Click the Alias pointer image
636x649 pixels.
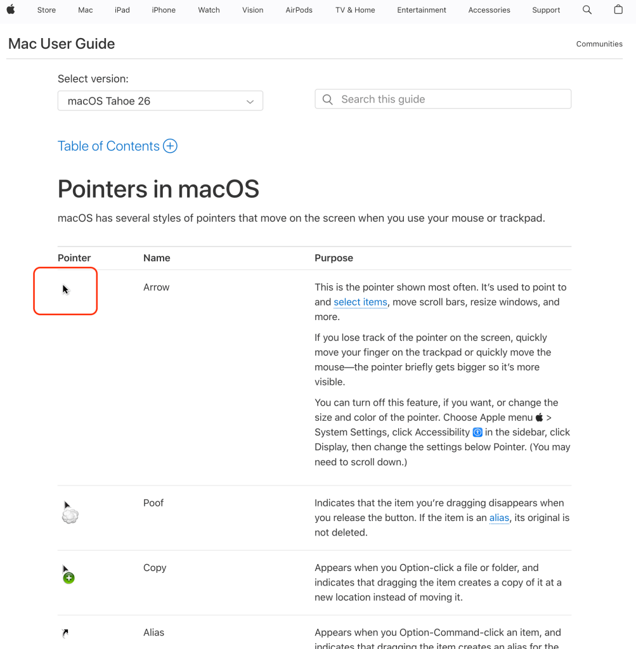click(65, 633)
